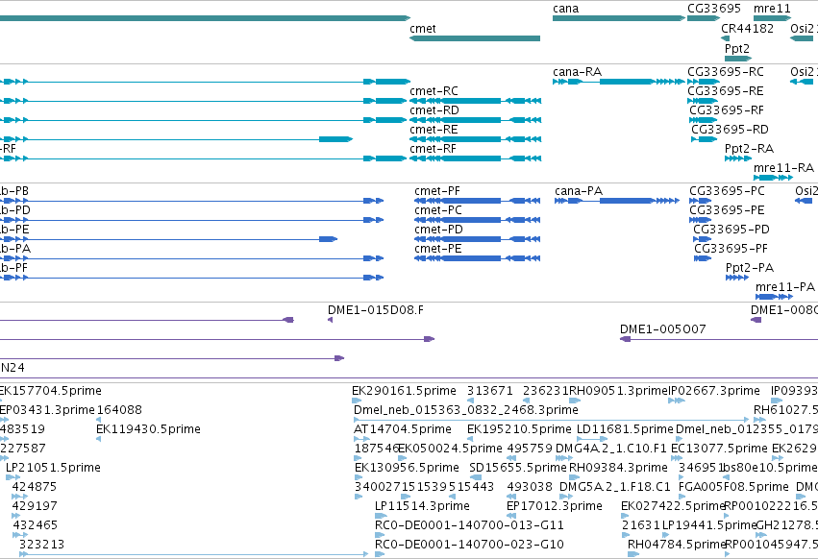The image size is (818, 559).
Task: Click the CG33695-PE protein label
Action: pos(727,210)
